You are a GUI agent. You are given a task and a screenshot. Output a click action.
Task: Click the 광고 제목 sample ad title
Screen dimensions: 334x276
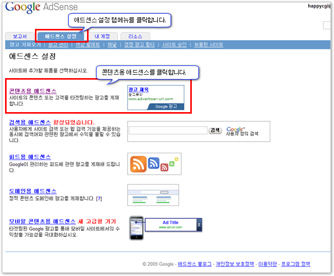coord(139,89)
